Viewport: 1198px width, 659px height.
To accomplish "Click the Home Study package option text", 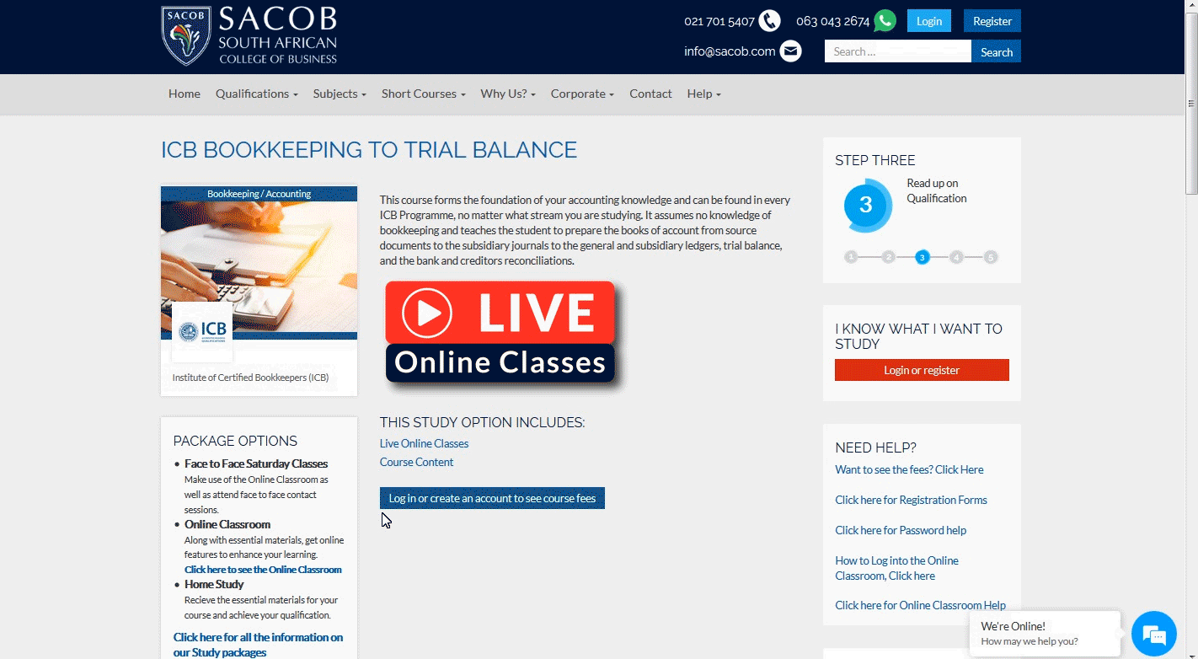I will pos(214,584).
